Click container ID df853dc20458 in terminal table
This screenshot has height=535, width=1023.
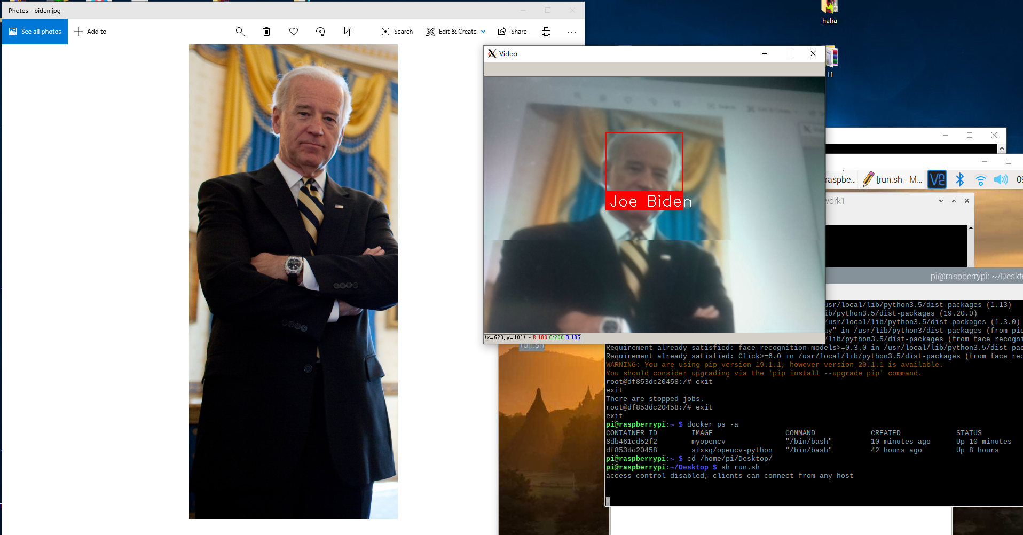632,450
